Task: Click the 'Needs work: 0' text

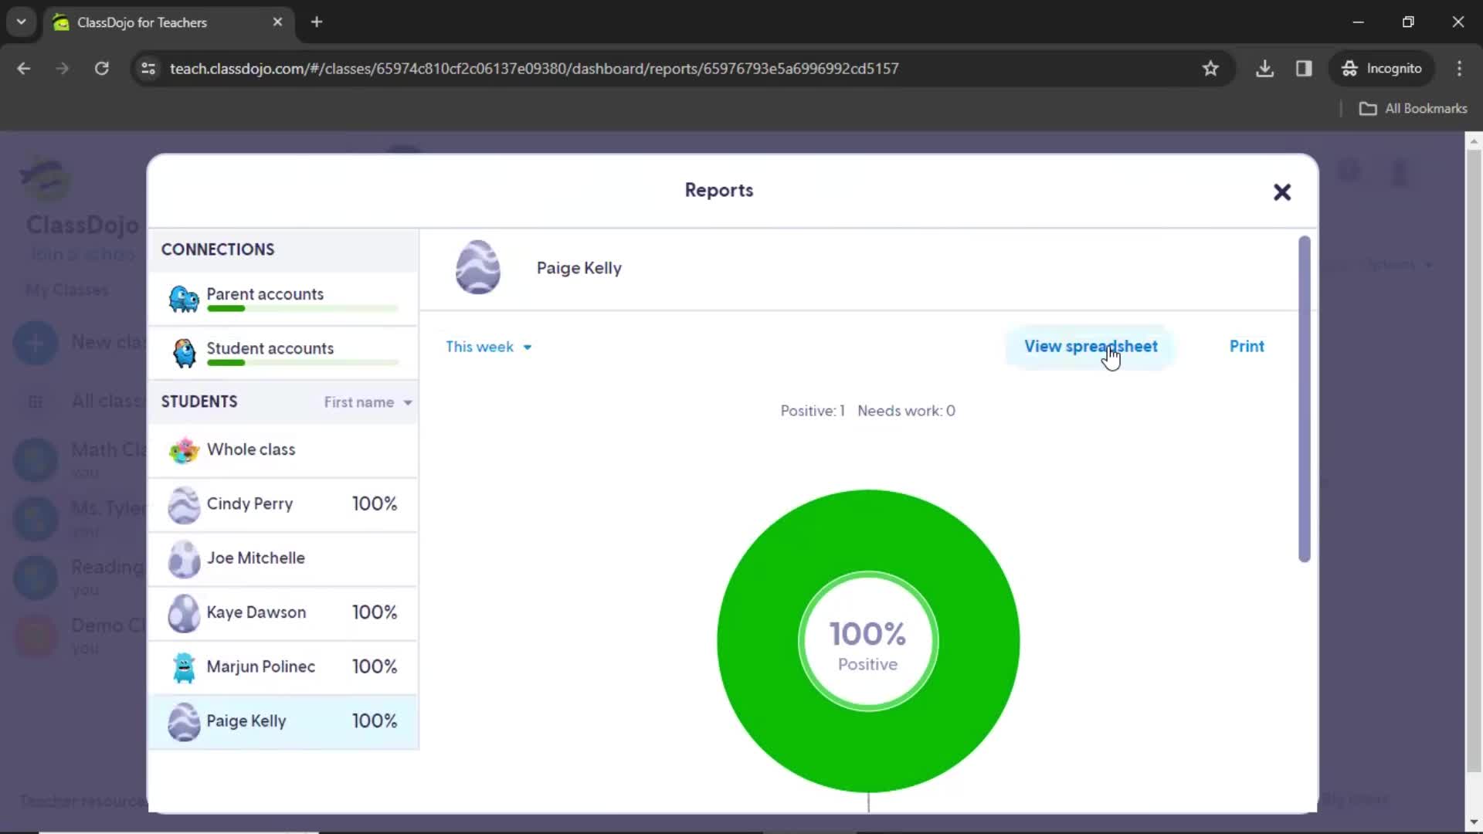Action: pyautogui.click(x=906, y=411)
